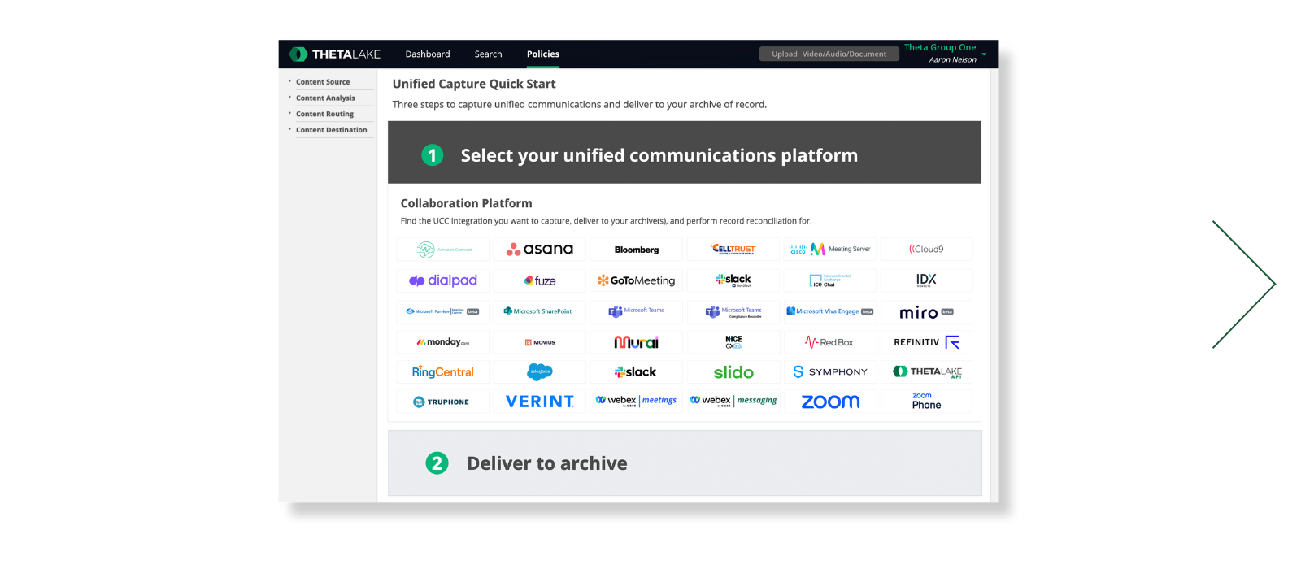Expand step 2 Deliver to archive
Viewport: 1301px width, 569px height.
685,463
